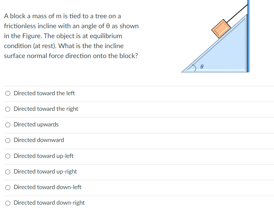Screen dimensions: 274x208
Task: Click the radio circle beside "Directed toward the left"
Action: (7, 94)
